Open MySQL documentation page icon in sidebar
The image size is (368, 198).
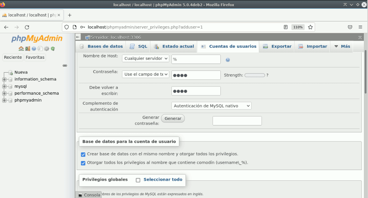tap(40, 49)
